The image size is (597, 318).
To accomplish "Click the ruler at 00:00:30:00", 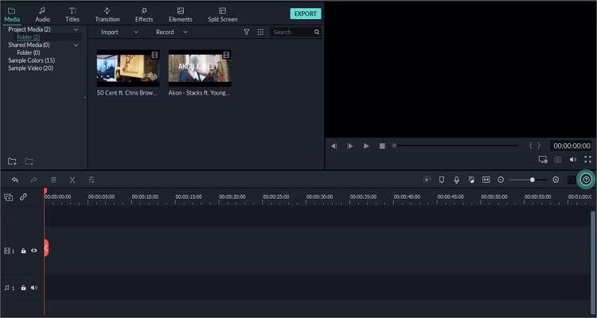I will coord(319,197).
